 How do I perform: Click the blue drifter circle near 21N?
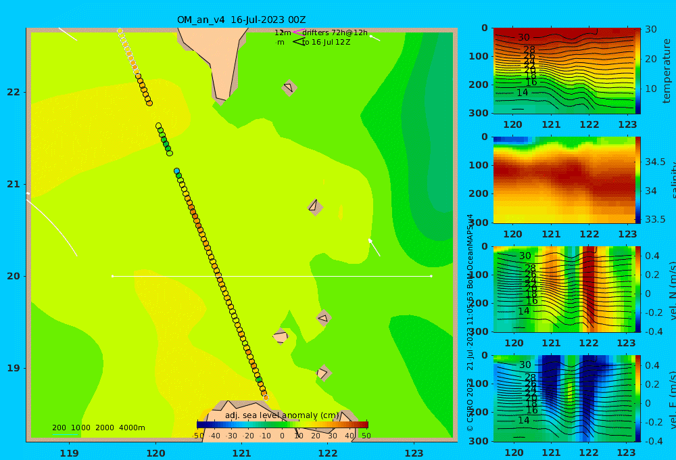coord(176,171)
